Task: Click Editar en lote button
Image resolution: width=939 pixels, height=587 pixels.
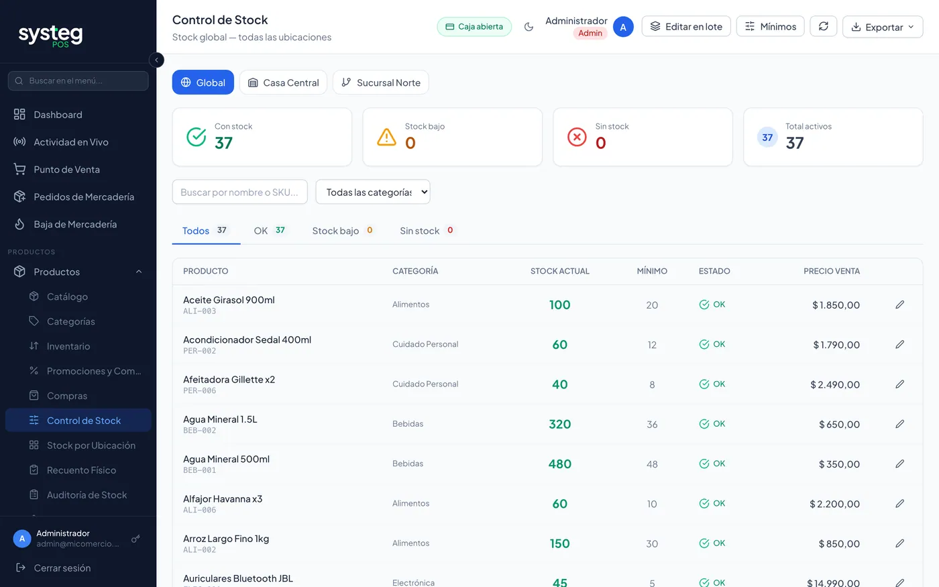Action: 686,27
